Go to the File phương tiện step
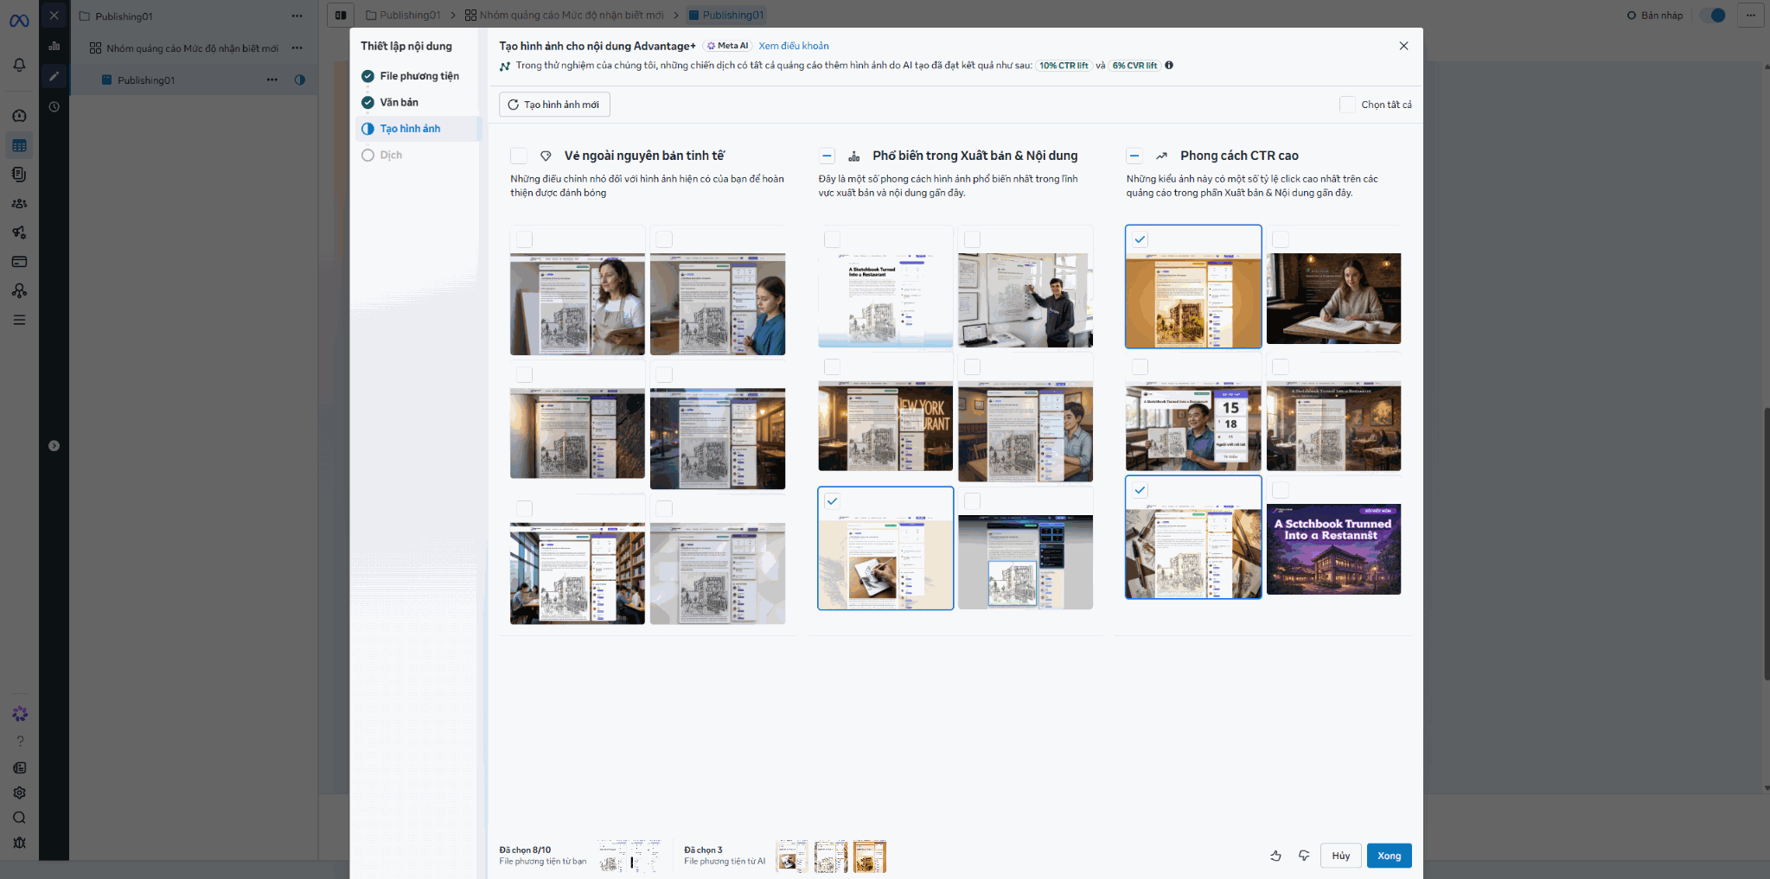 pyautogui.click(x=419, y=76)
